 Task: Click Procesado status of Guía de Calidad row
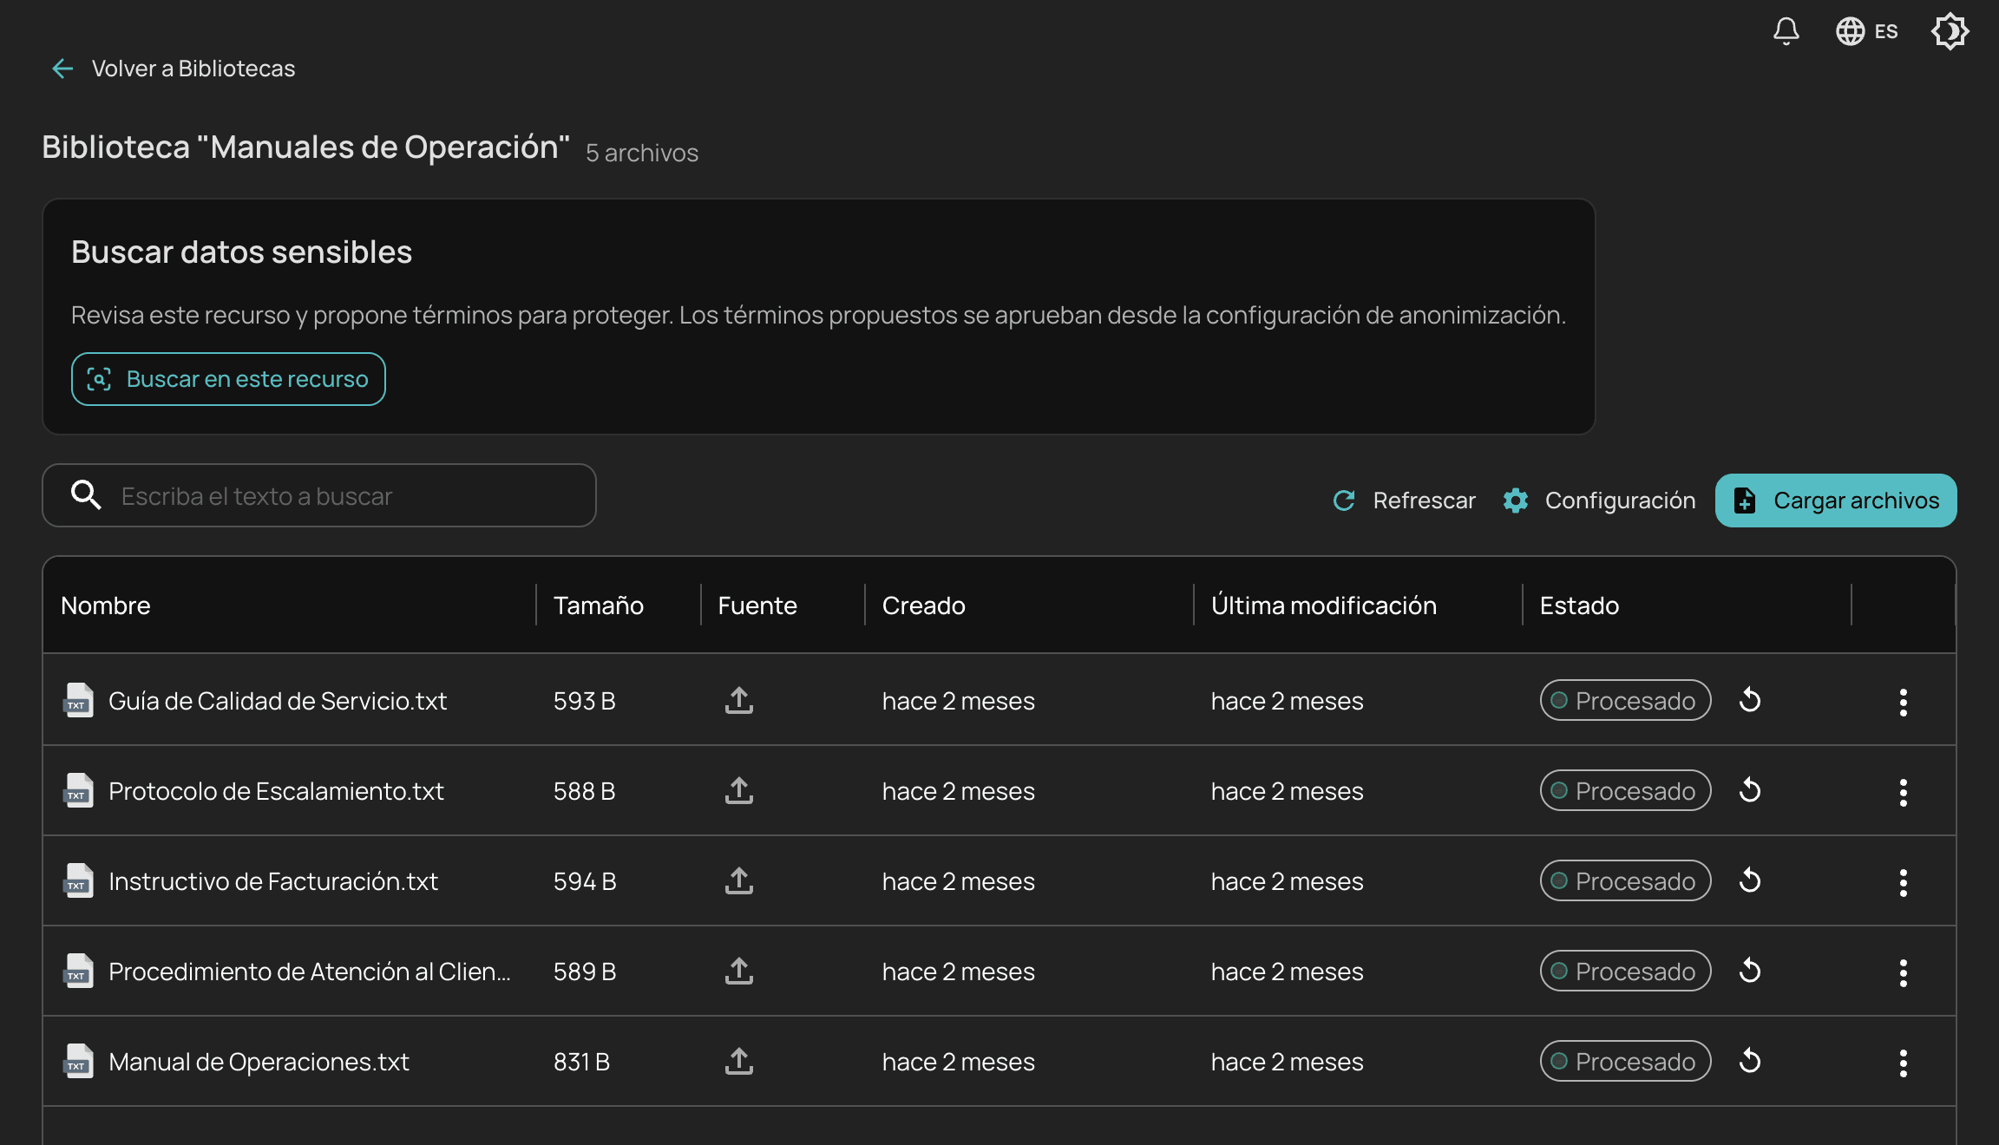[x=1625, y=700]
